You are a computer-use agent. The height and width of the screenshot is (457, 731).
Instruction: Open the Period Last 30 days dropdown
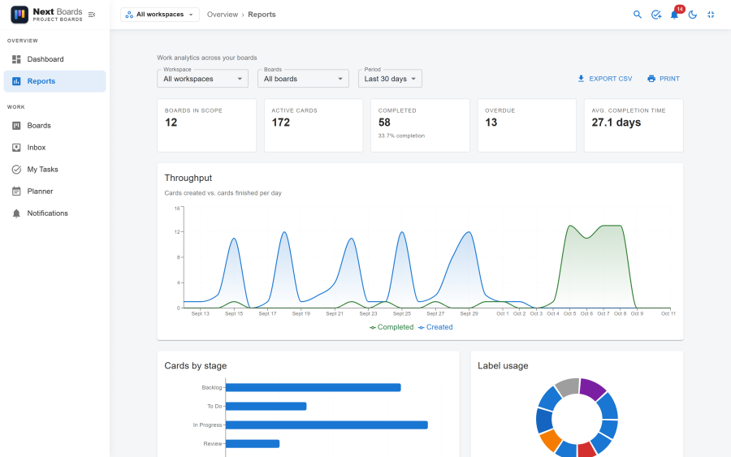(x=390, y=79)
